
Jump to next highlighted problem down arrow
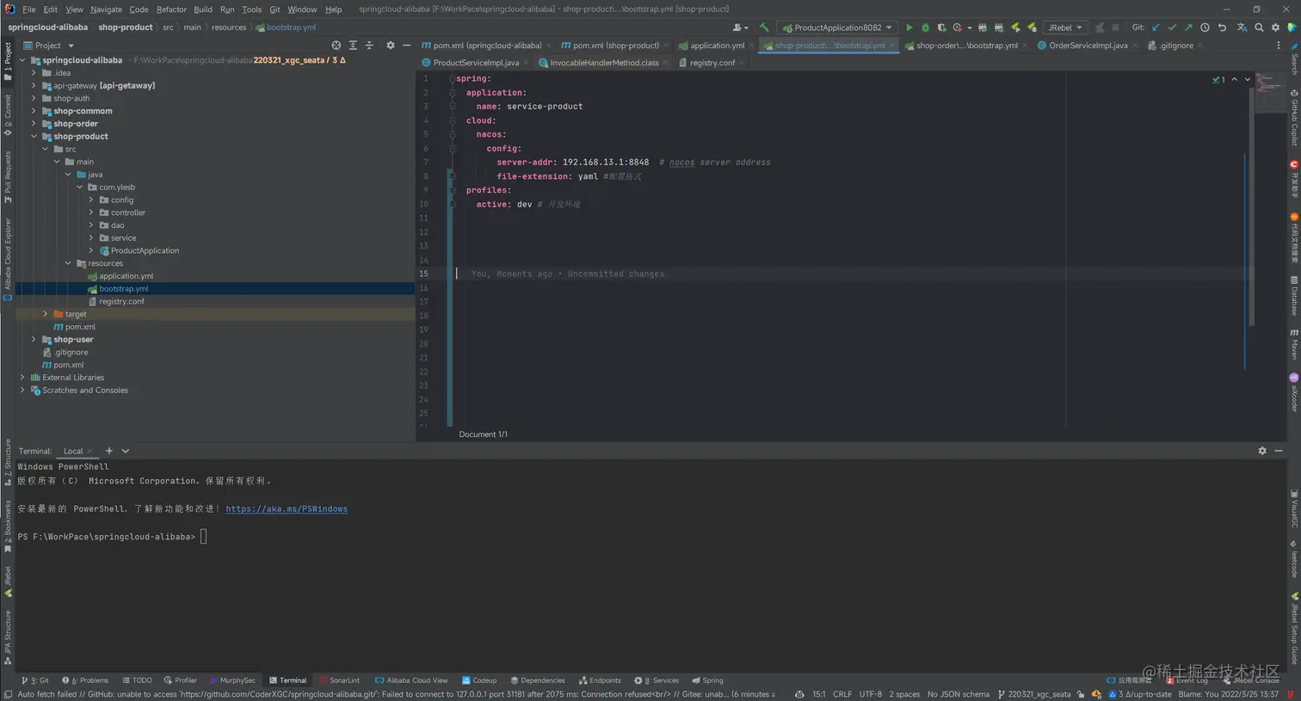tap(1248, 79)
